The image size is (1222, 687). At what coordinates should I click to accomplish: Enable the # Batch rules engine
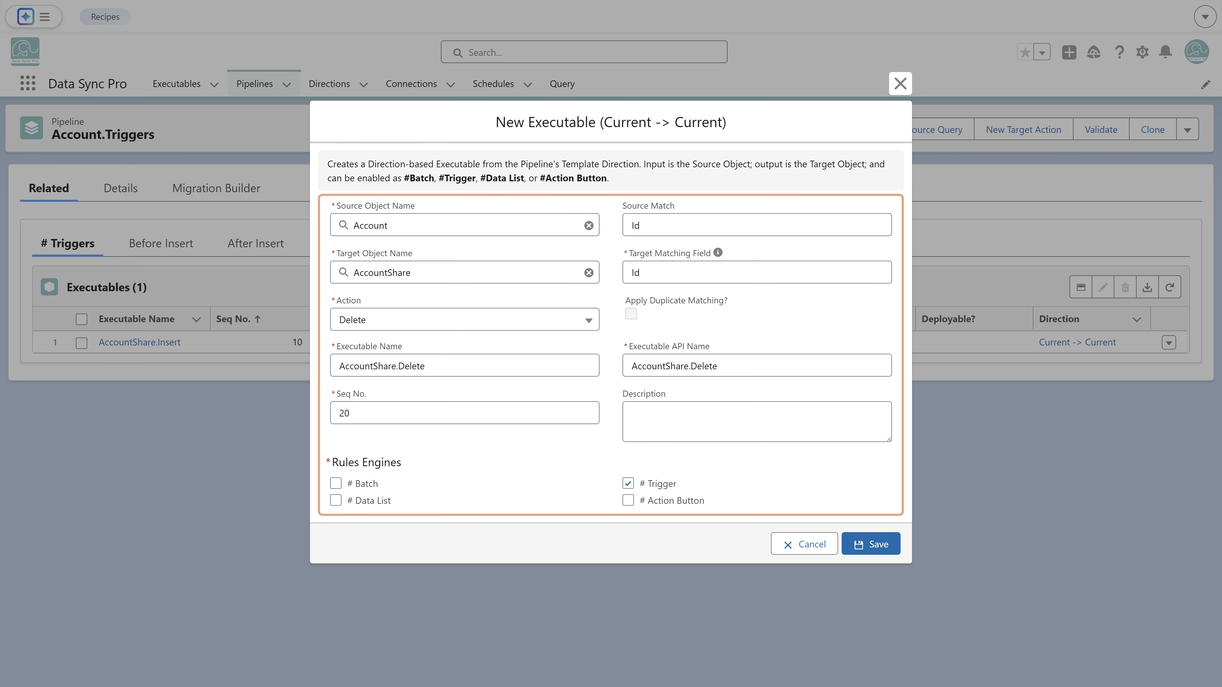[336, 483]
